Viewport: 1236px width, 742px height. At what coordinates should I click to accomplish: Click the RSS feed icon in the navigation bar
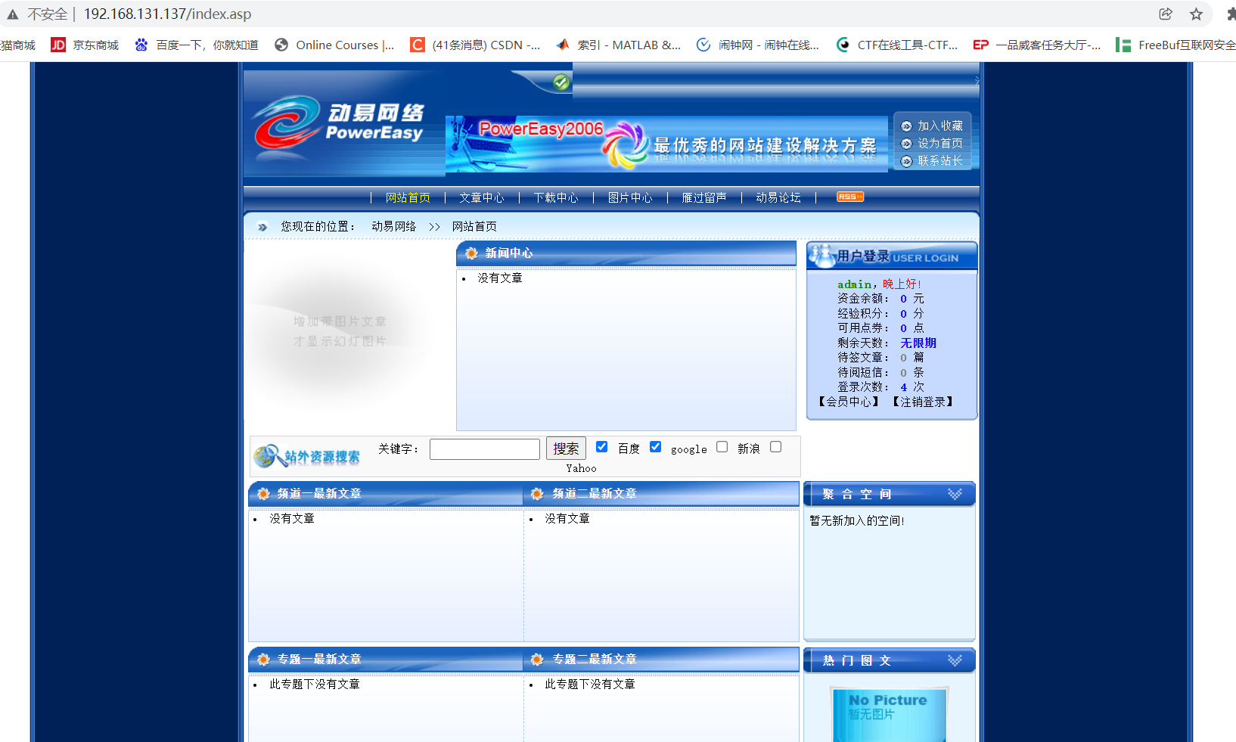click(x=849, y=197)
